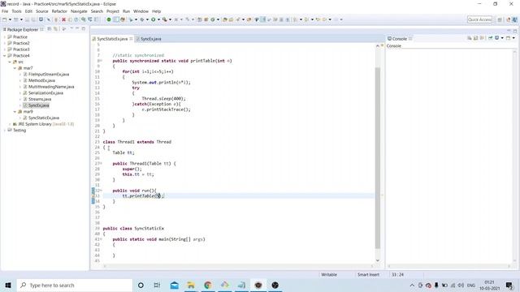Screen dimensions: 520x292
Task: Click the Smart Insert status bar entry
Action: [368, 275]
